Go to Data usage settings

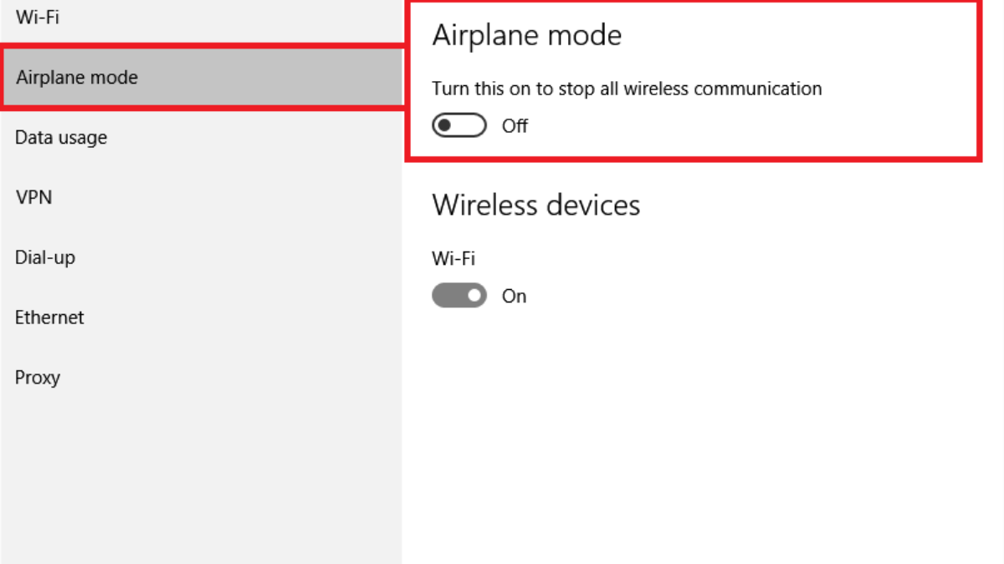(x=61, y=138)
